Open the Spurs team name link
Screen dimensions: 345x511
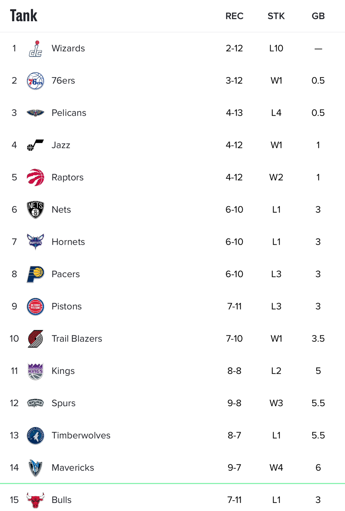(63, 403)
